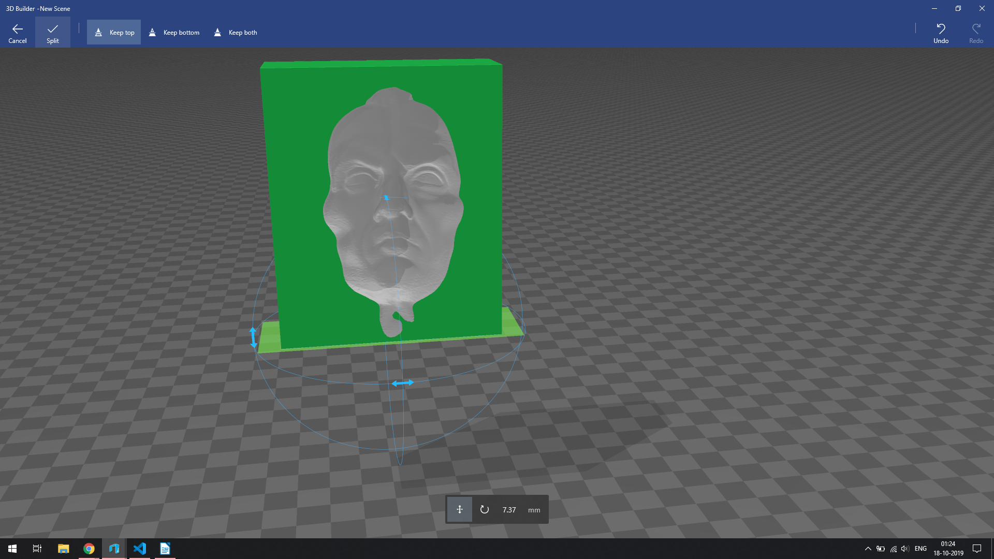Undo the last action
This screenshot has width=994, height=559.
940,32
